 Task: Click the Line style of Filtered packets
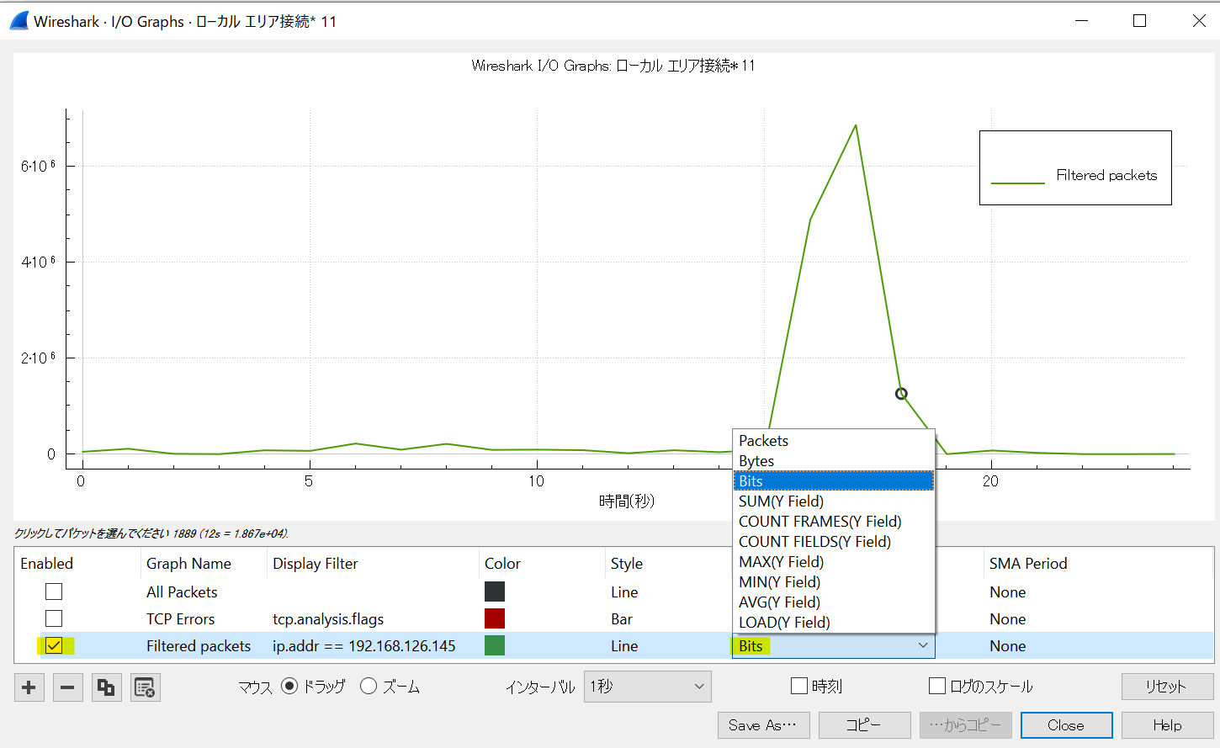click(624, 646)
